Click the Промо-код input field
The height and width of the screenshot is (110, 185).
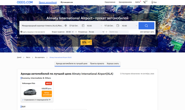tap(118, 32)
